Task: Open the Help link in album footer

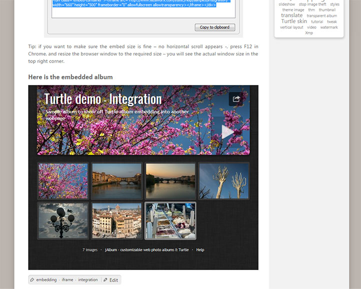Action: pos(200,249)
